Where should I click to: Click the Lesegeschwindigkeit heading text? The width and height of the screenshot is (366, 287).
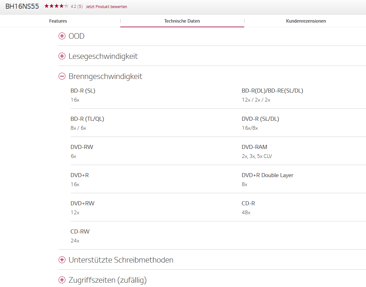[103, 56]
